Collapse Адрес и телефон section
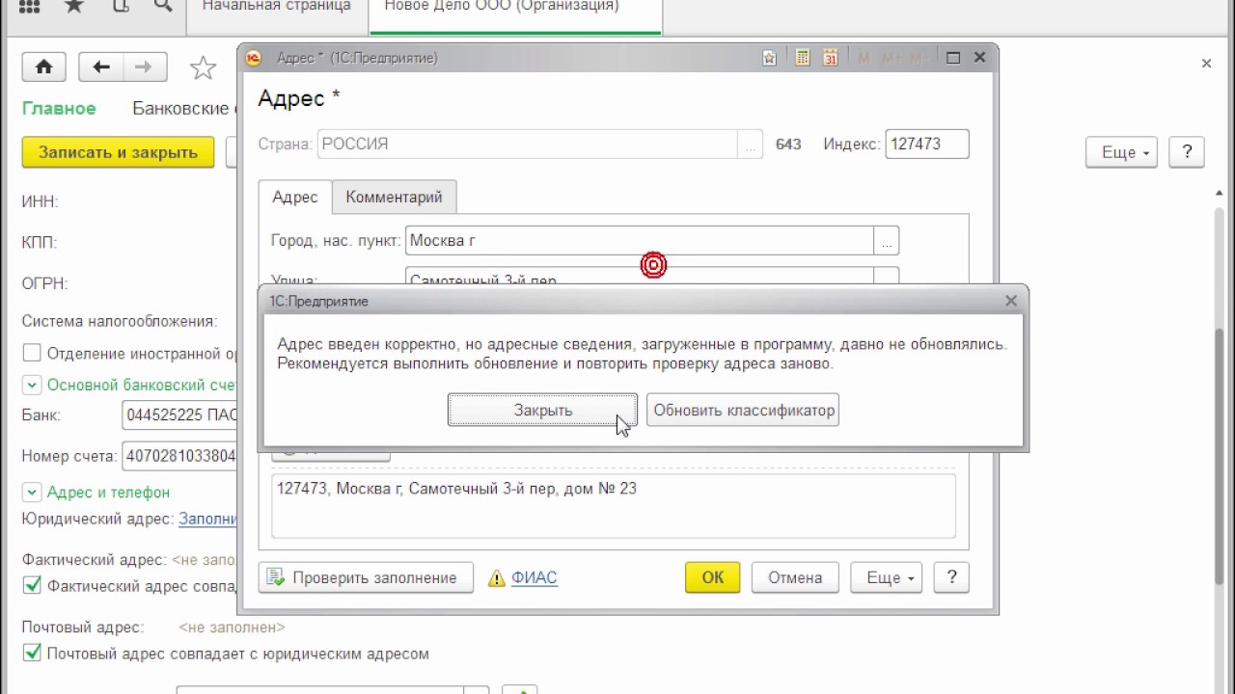 click(32, 492)
